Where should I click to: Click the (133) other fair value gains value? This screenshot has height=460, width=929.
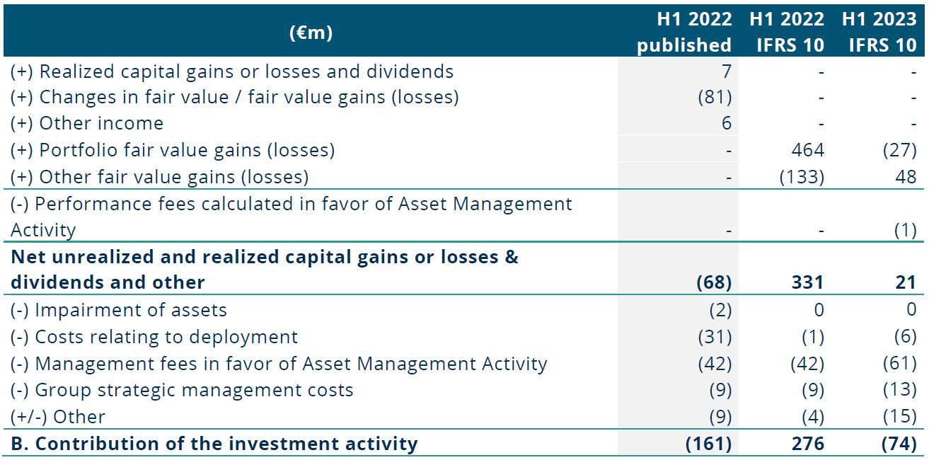click(801, 176)
